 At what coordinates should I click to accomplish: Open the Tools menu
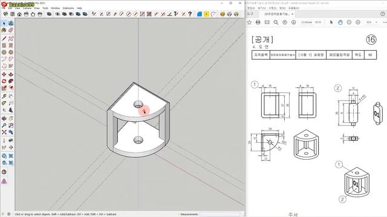pos(45,8)
